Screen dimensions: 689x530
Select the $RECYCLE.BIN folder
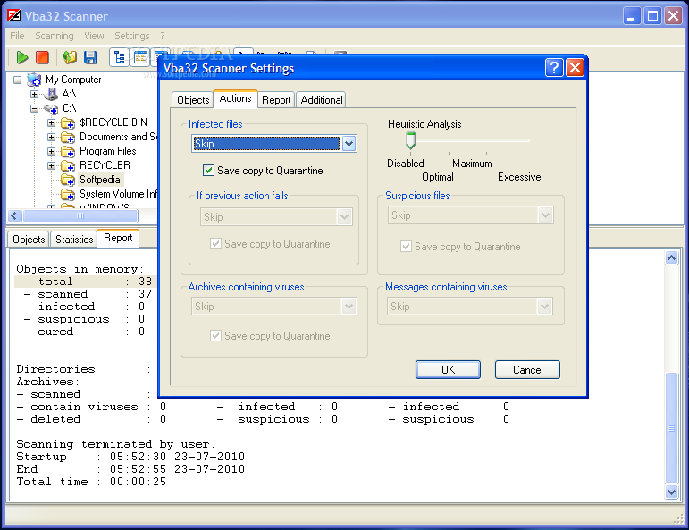[113, 122]
